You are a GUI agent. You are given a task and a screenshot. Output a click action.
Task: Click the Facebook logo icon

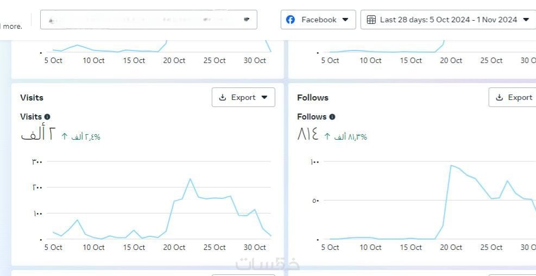click(291, 20)
